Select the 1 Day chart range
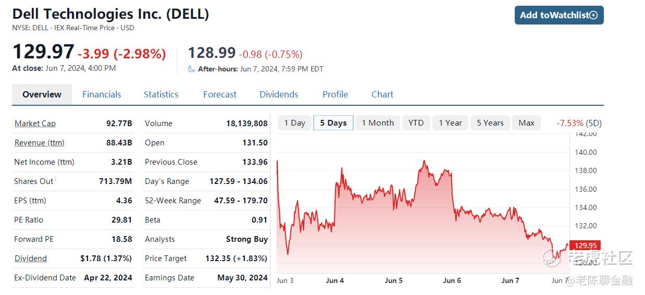 click(x=294, y=123)
